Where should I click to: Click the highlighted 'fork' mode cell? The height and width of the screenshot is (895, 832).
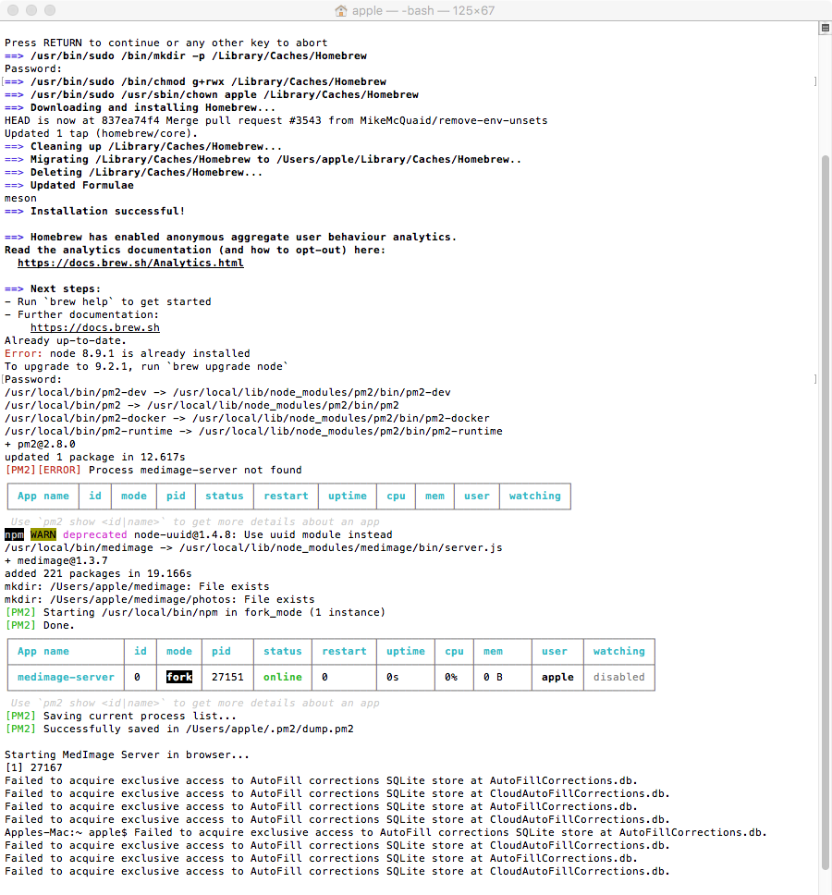point(179,677)
